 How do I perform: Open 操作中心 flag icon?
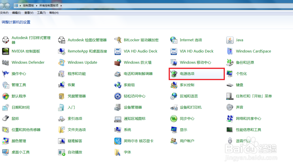coord(6,73)
